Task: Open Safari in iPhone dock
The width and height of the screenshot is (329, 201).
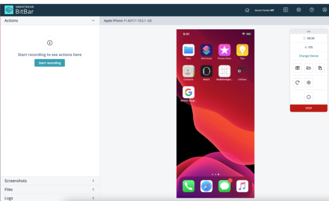Action: [207, 186]
